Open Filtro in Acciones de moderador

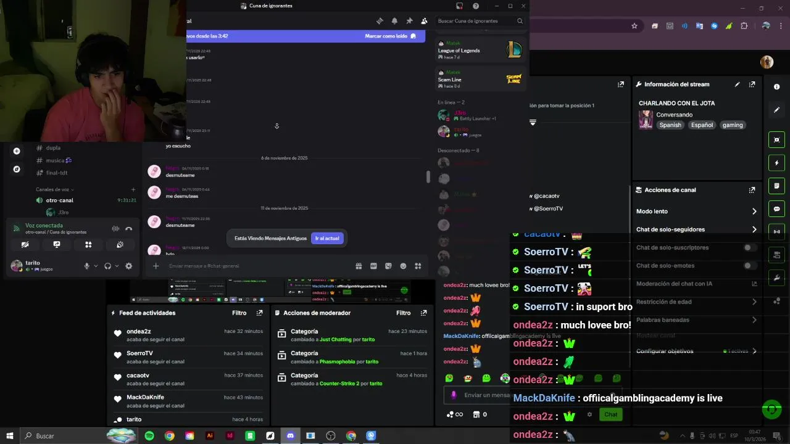(404, 313)
